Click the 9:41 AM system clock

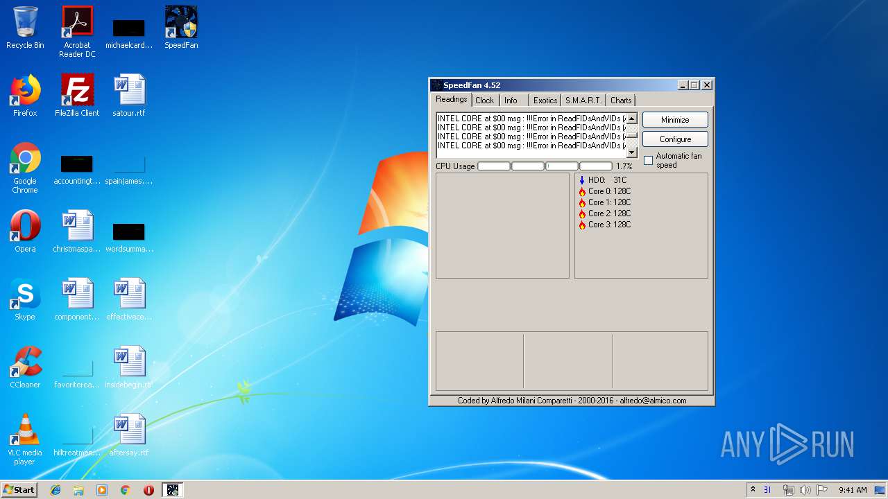(853, 490)
